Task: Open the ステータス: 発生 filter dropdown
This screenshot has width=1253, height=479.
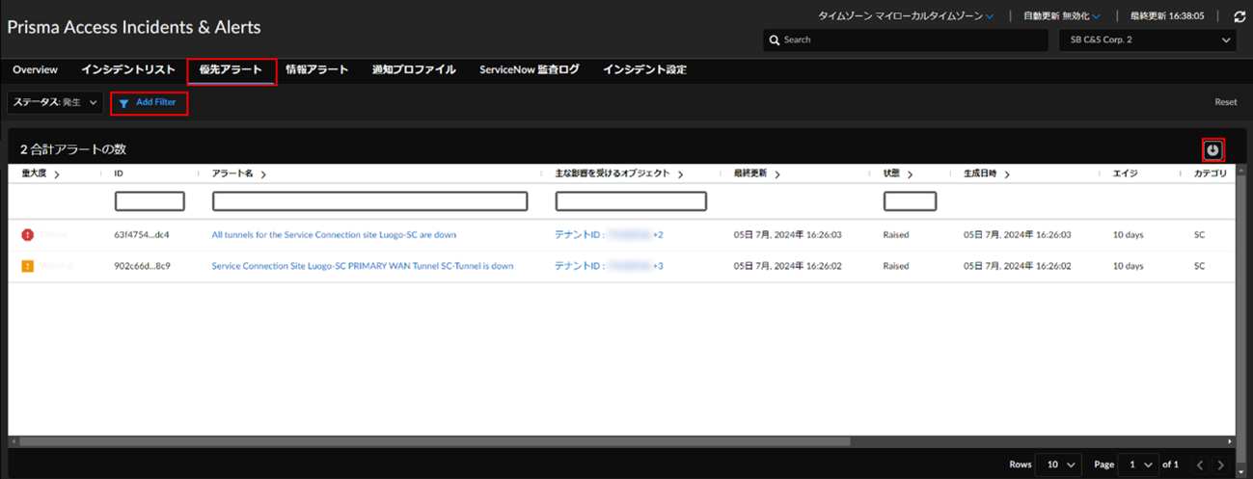Action: [x=55, y=102]
